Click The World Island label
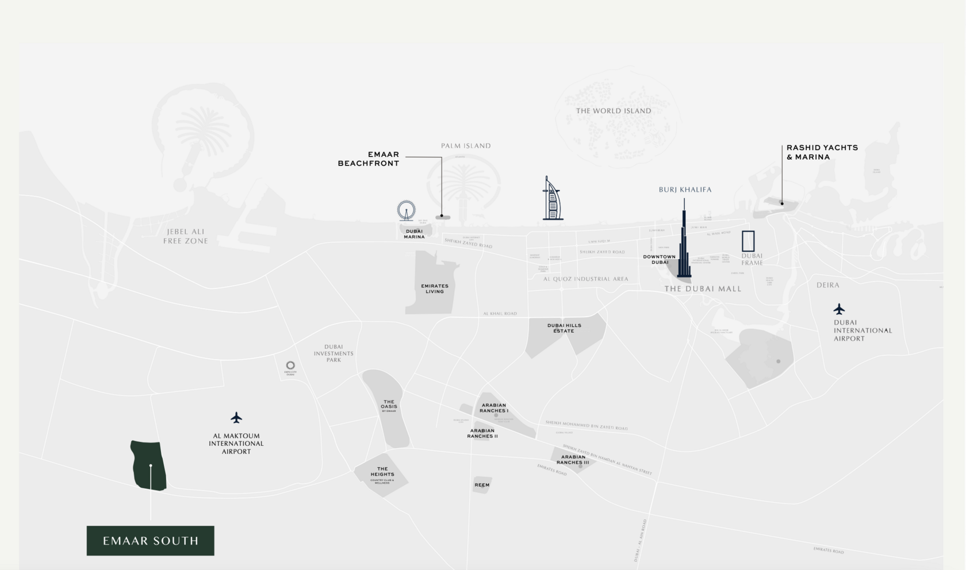Screen dimensions: 966x570 click(614, 111)
